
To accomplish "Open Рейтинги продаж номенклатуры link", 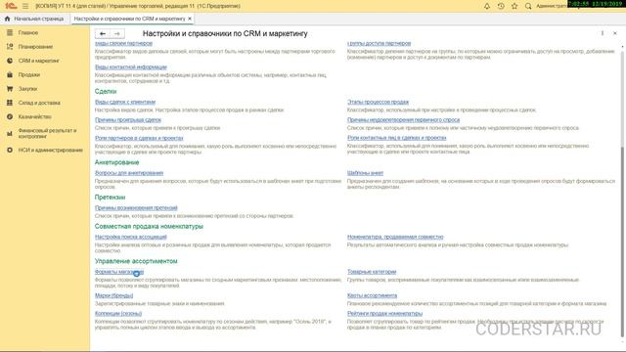I will click(384, 313).
